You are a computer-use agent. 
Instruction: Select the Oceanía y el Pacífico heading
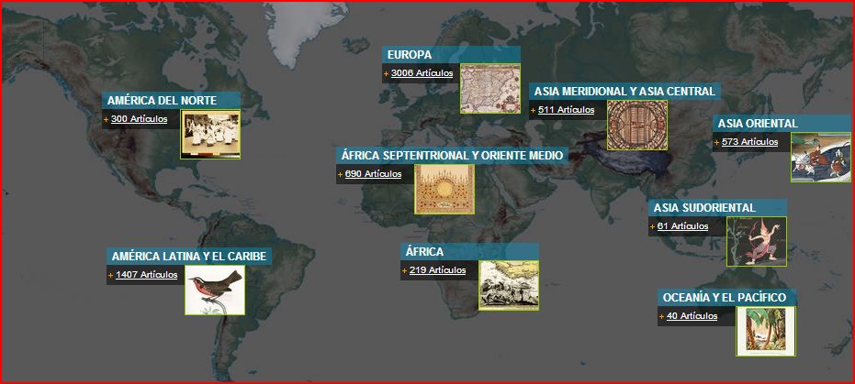coord(724,298)
